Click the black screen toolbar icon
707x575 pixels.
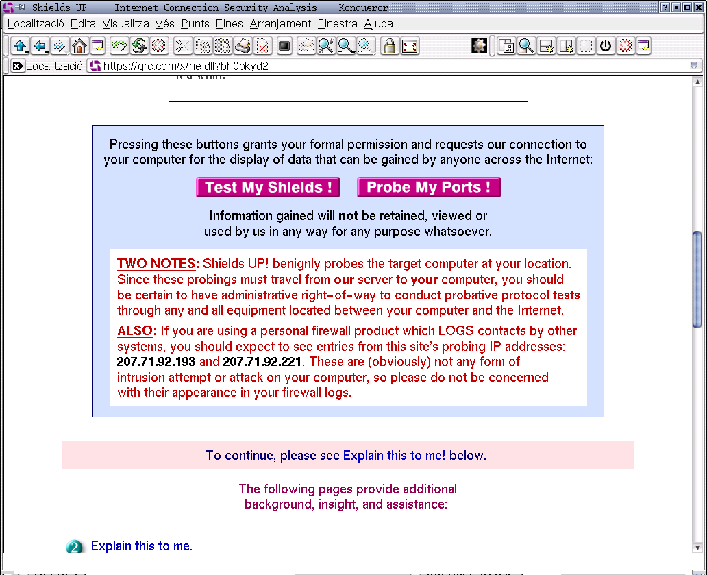click(x=284, y=45)
